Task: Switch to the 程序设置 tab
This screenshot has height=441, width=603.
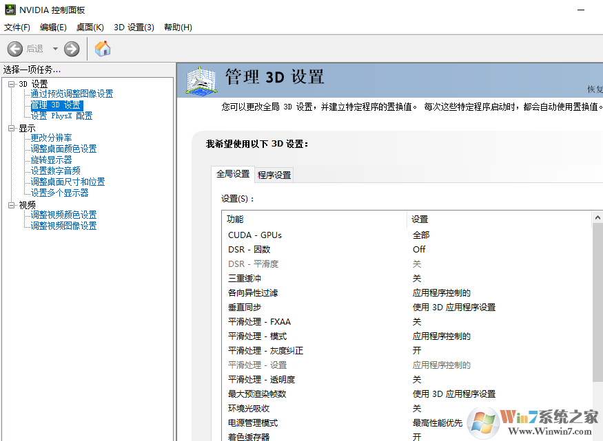Action: point(274,175)
